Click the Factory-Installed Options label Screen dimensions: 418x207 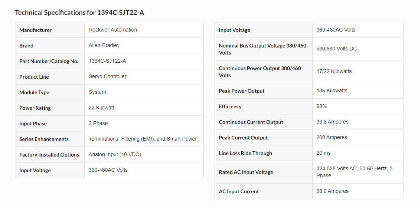coord(49,155)
